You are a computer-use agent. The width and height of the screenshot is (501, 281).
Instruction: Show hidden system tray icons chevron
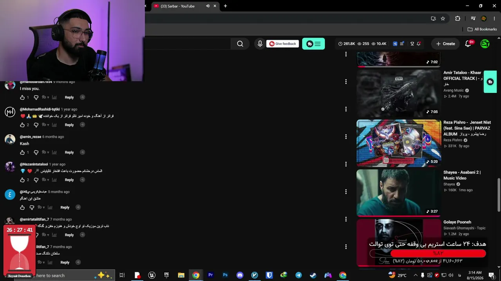pyautogui.click(x=416, y=275)
